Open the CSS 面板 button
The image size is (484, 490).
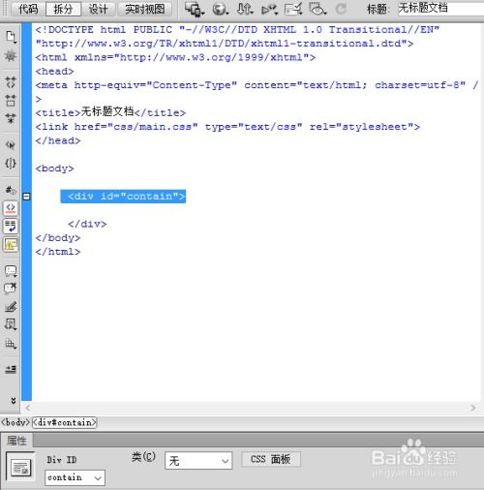pos(271,459)
